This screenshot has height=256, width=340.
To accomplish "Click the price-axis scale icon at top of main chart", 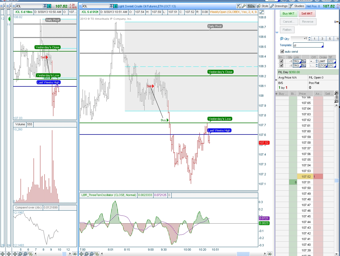I will click(x=261, y=12).
